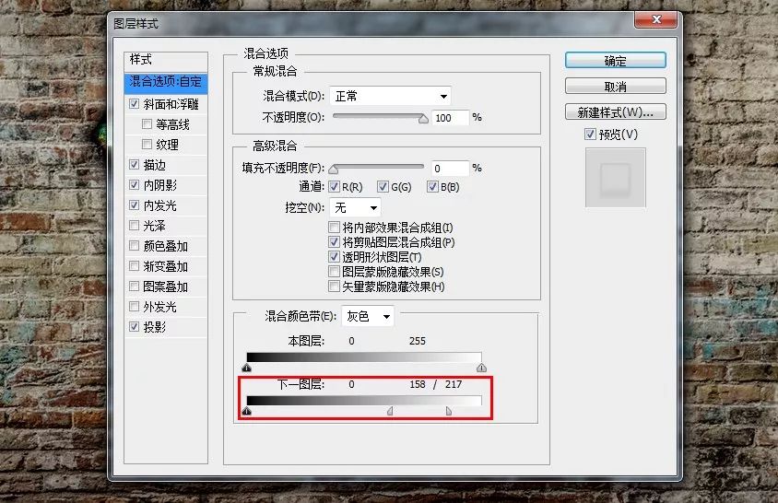
Task: Uncheck the 描边 effect
Action: [x=134, y=164]
